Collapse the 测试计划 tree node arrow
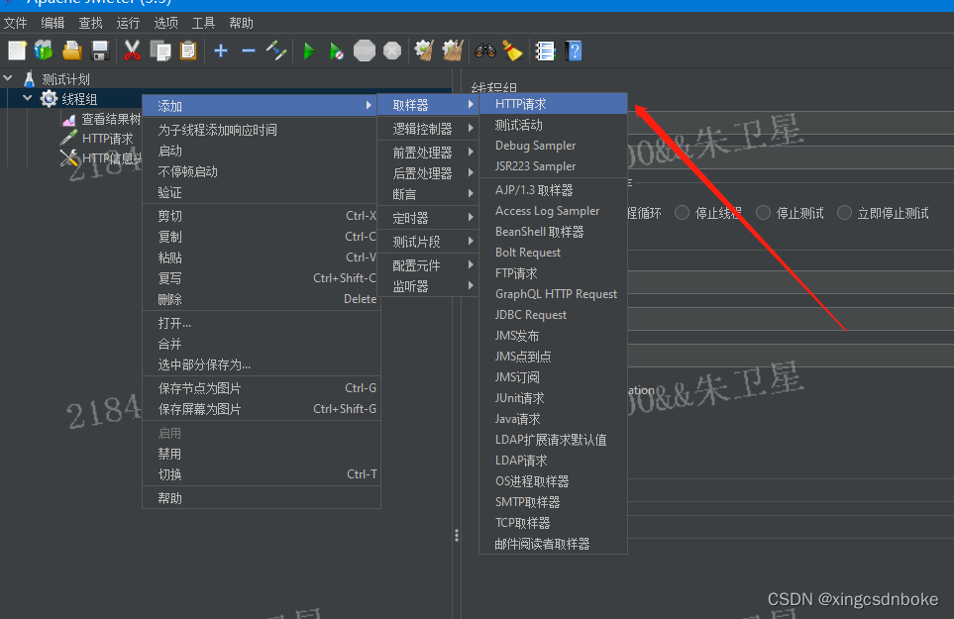The image size is (954, 619). pyautogui.click(x=8, y=78)
